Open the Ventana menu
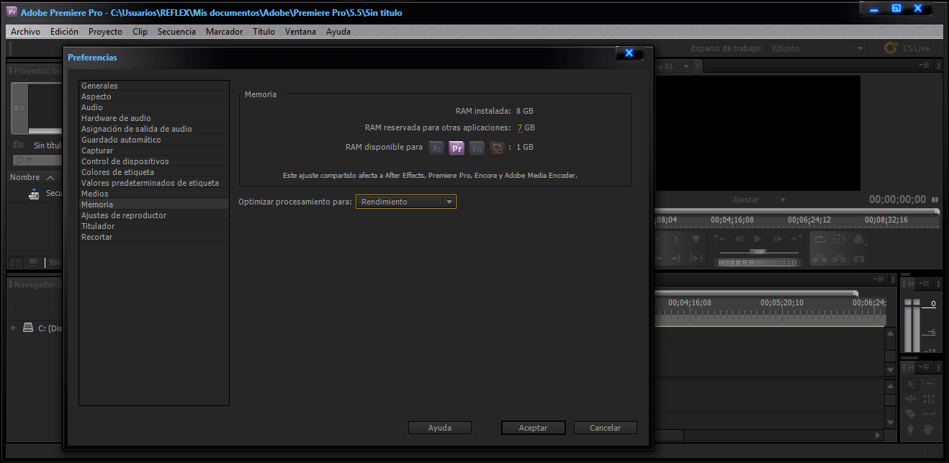This screenshot has height=463, width=949. tap(300, 32)
